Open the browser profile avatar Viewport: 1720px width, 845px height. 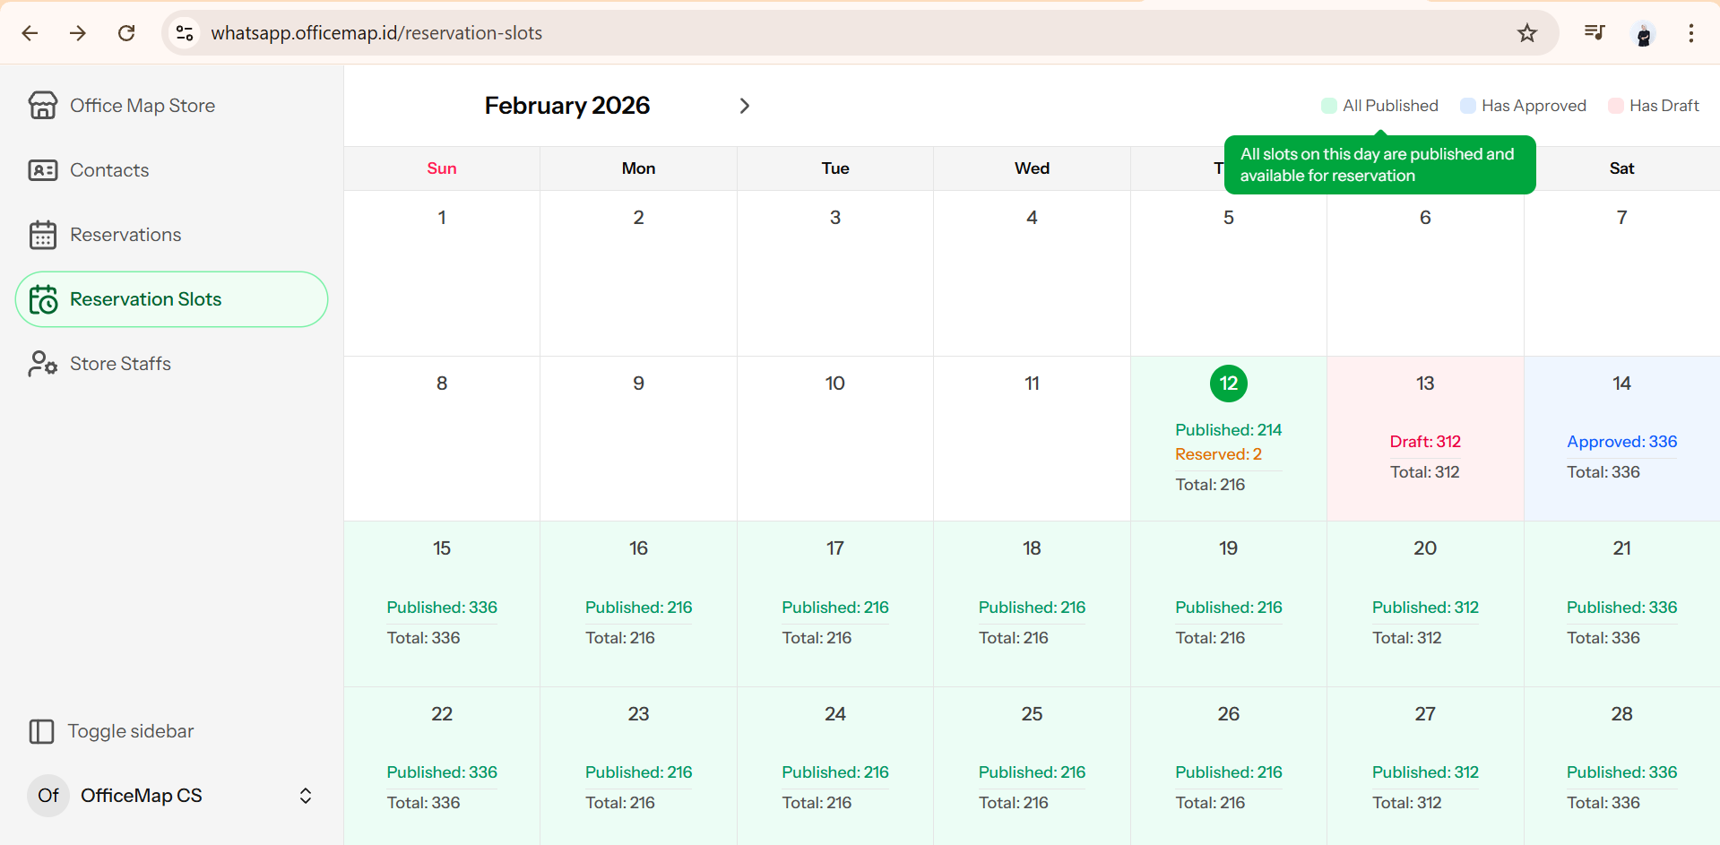(1643, 33)
